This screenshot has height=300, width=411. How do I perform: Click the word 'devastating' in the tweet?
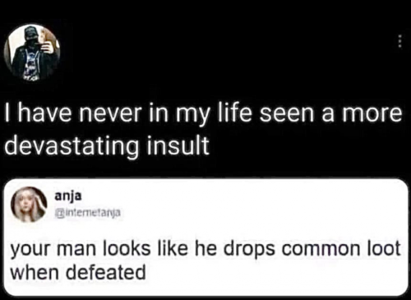(72, 146)
